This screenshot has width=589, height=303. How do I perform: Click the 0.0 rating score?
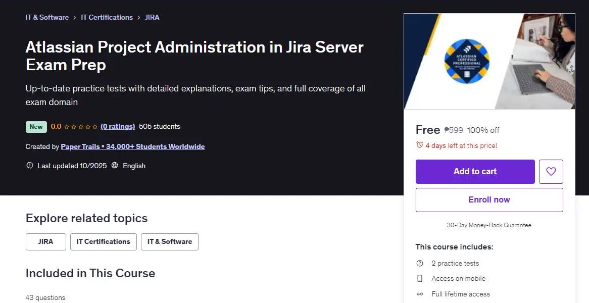click(x=56, y=127)
